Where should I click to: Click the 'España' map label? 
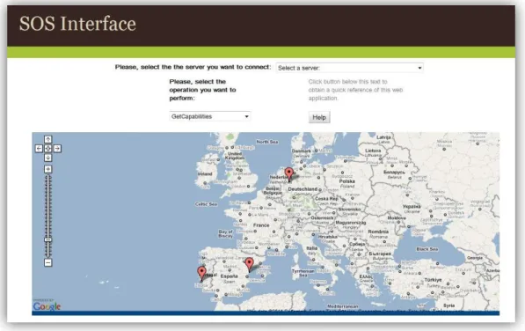[x=229, y=276]
